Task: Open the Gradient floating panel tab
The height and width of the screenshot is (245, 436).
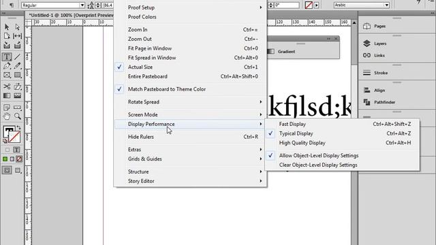Action: point(286,52)
